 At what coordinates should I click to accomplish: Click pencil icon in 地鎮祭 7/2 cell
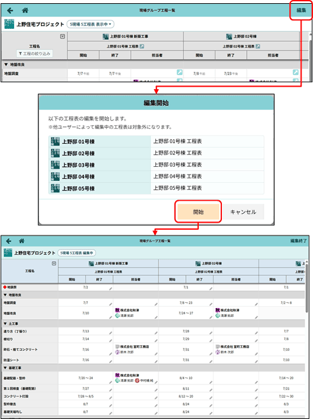[x=110, y=289]
